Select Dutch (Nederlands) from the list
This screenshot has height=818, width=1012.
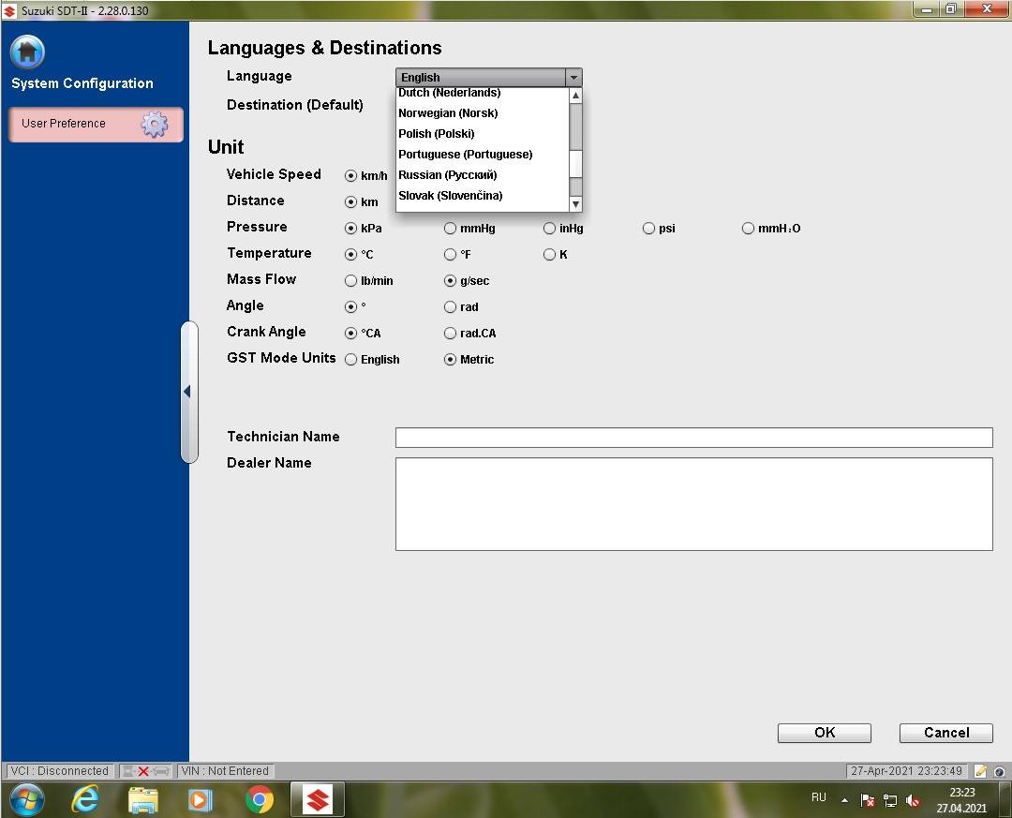[483, 93]
